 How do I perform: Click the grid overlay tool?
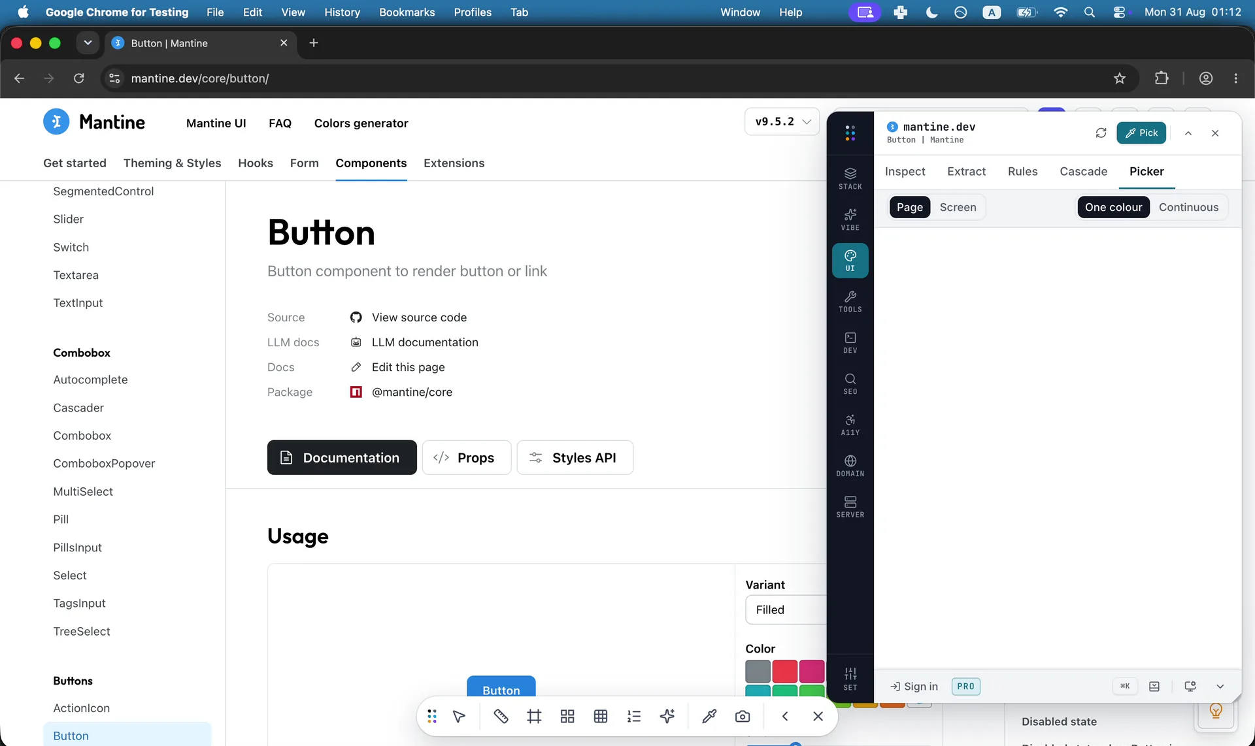(x=601, y=717)
